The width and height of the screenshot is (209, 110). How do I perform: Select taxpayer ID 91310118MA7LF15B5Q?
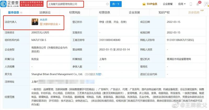(180, 40)
